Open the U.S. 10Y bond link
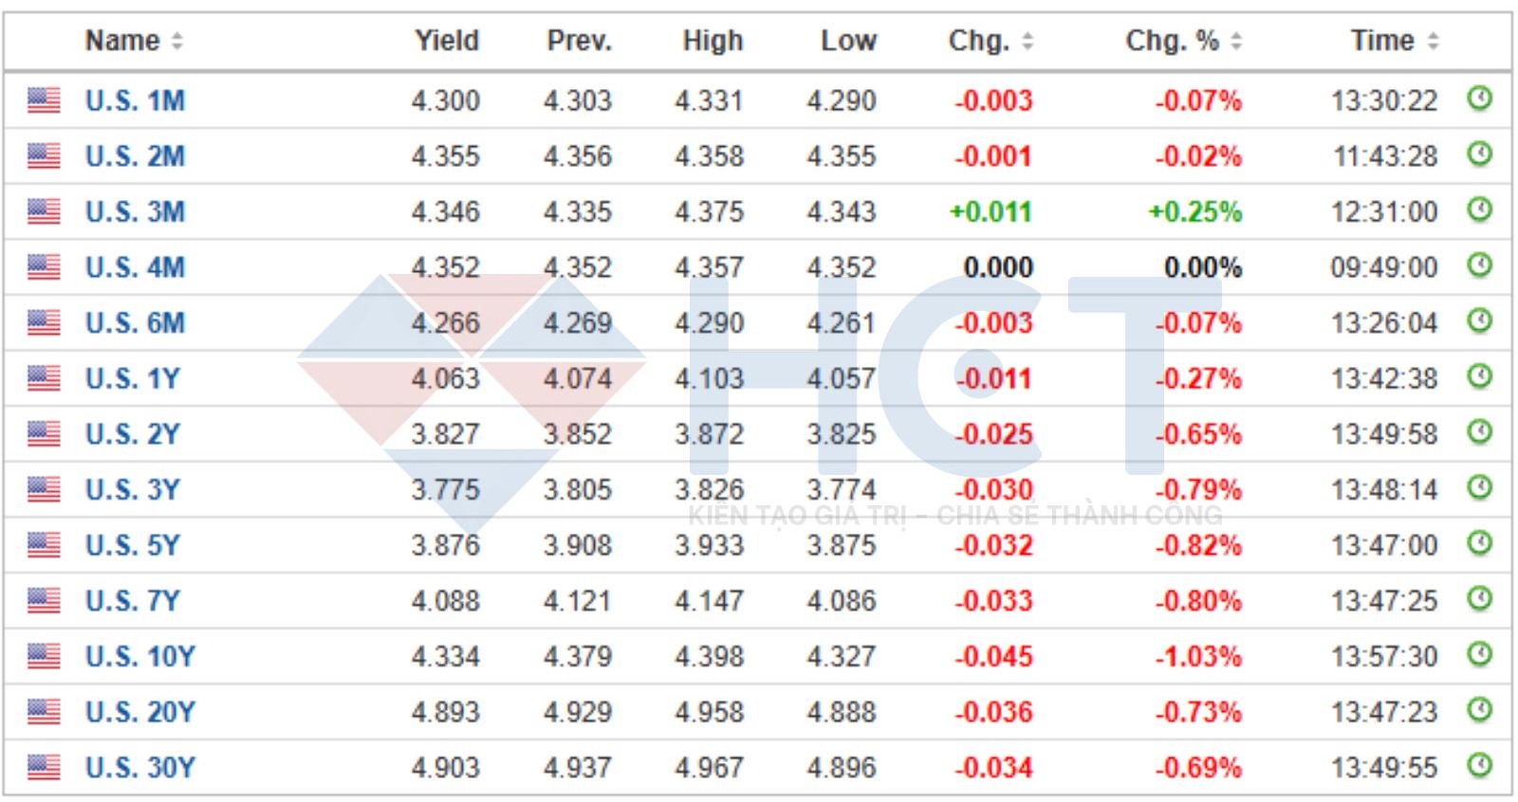This screenshot has width=1518, height=802. point(139,656)
